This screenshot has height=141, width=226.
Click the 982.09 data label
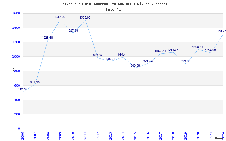coord(97,55)
